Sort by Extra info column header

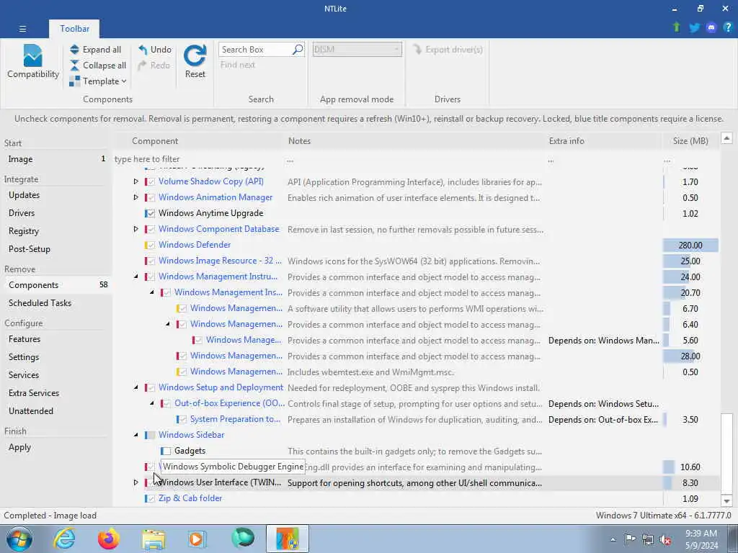pos(566,141)
